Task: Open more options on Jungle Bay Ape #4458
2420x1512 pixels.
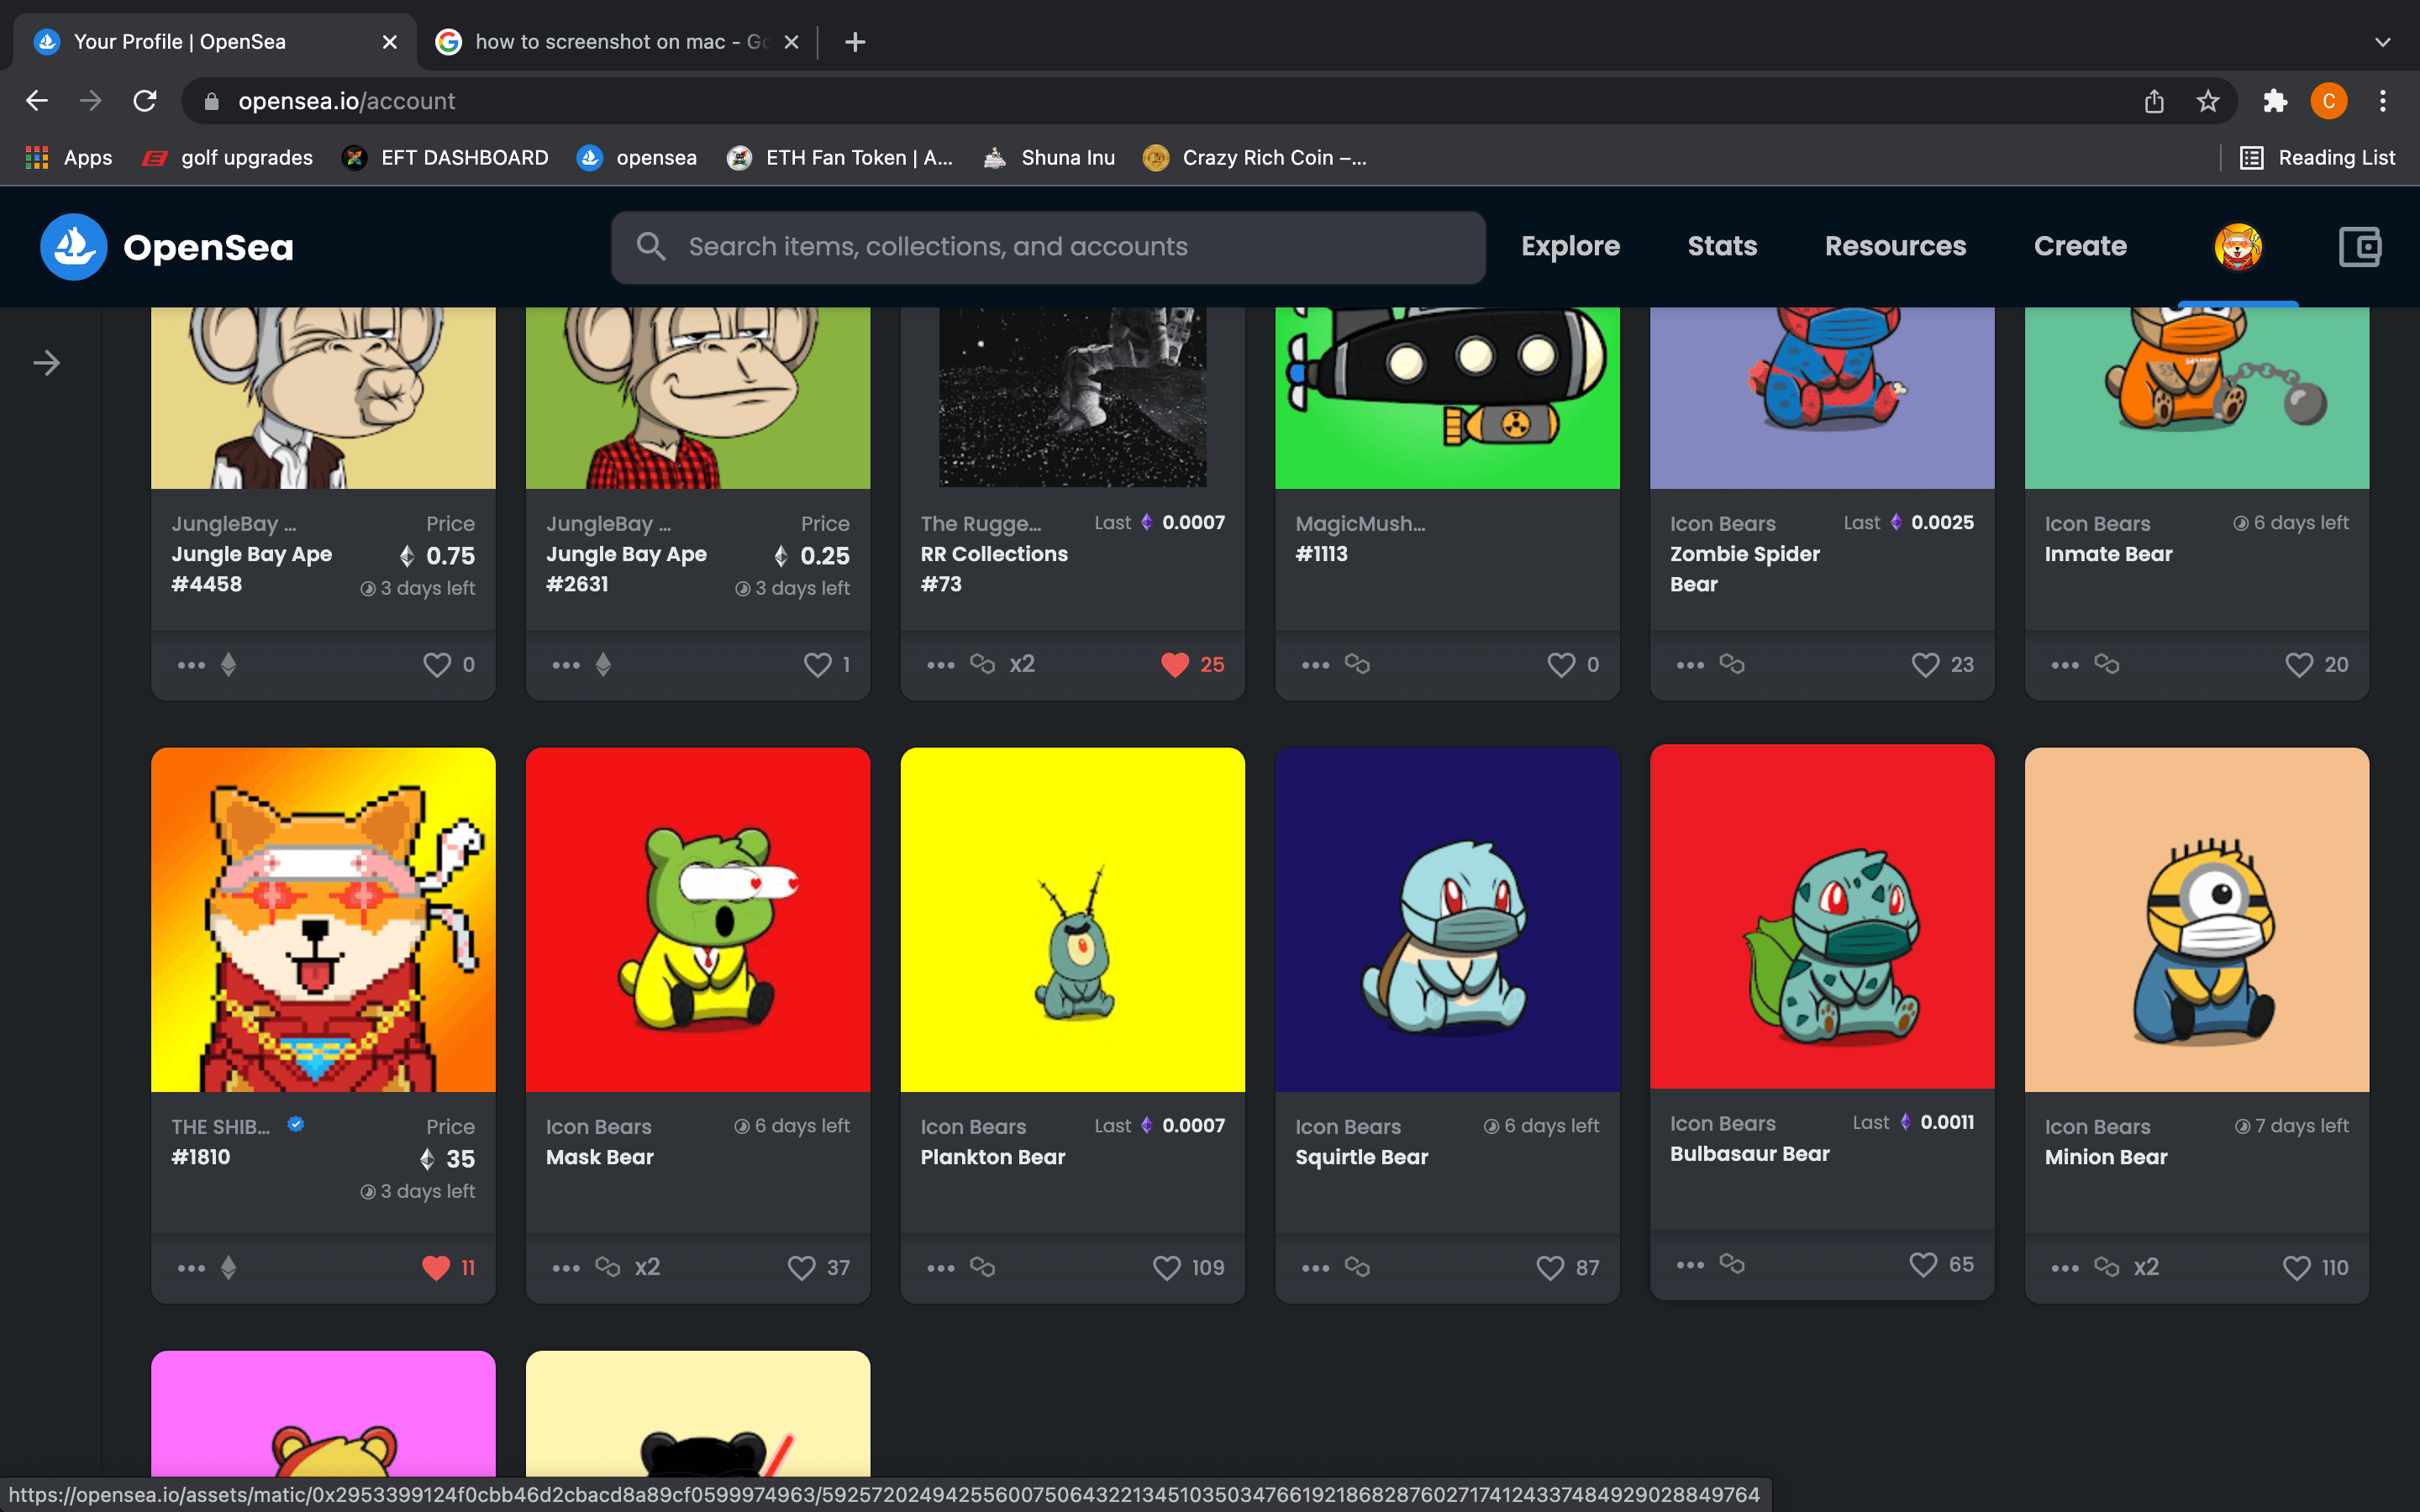Action: (x=191, y=665)
